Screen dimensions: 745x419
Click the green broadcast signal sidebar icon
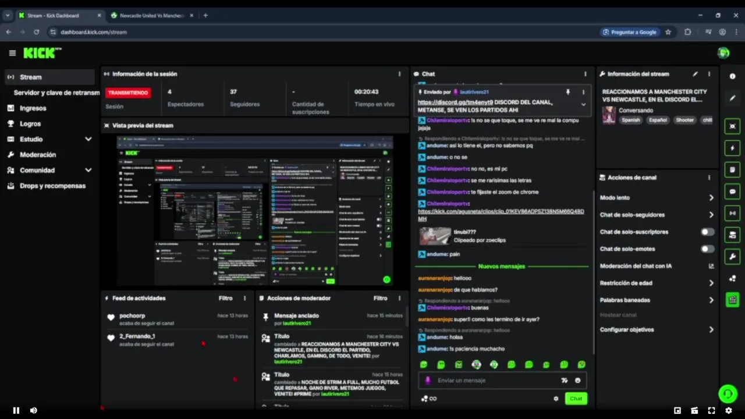pos(733,213)
